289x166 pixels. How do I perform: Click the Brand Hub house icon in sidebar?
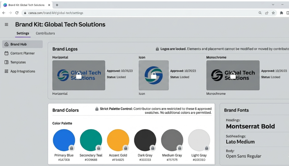click(6, 44)
